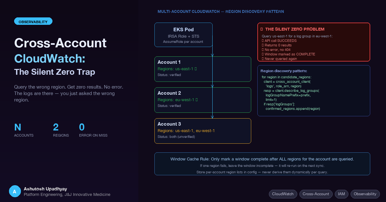Click the author avatar circle with letter A
The image size is (386, 202).
coord(14,191)
